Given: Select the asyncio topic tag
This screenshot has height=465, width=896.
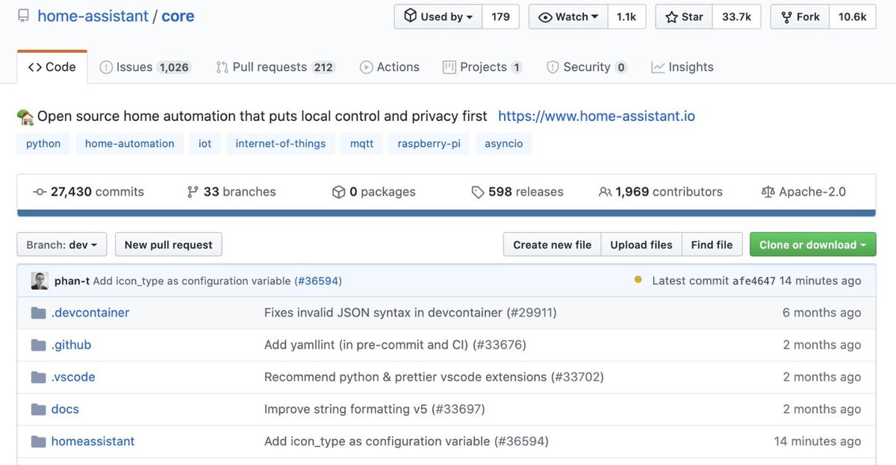Looking at the screenshot, I should (504, 143).
